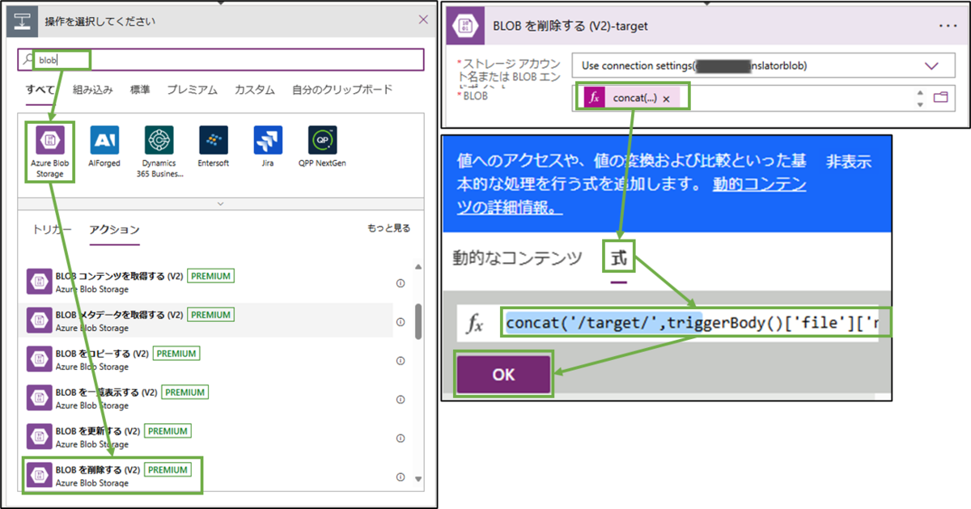Select the AIForged connector icon
The height and width of the screenshot is (509, 971).
tap(104, 140)
